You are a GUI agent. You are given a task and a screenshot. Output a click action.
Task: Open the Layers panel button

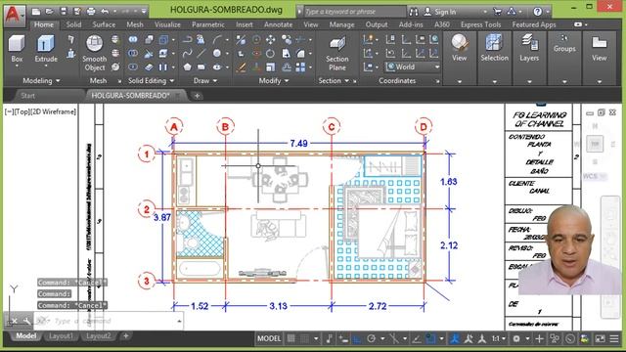point(529,48)
